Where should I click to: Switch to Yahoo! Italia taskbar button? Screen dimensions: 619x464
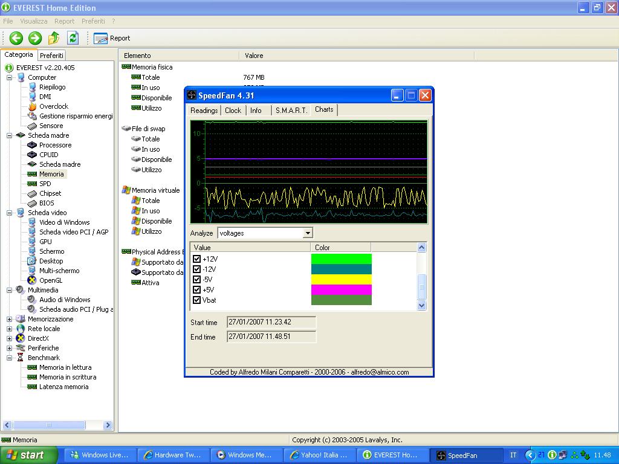(319, 455)
